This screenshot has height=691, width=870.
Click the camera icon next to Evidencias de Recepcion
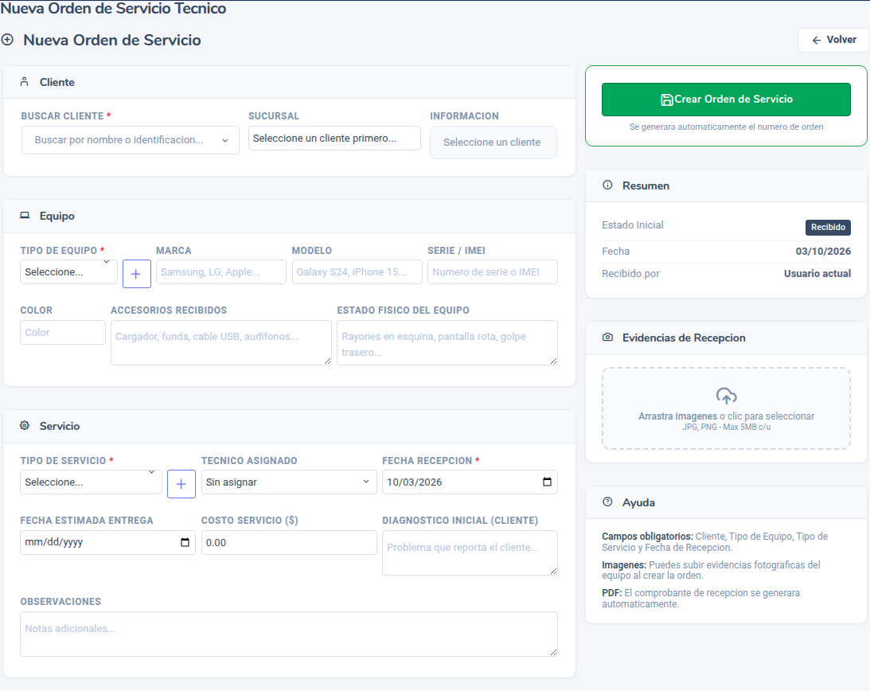tap(607, 338)
